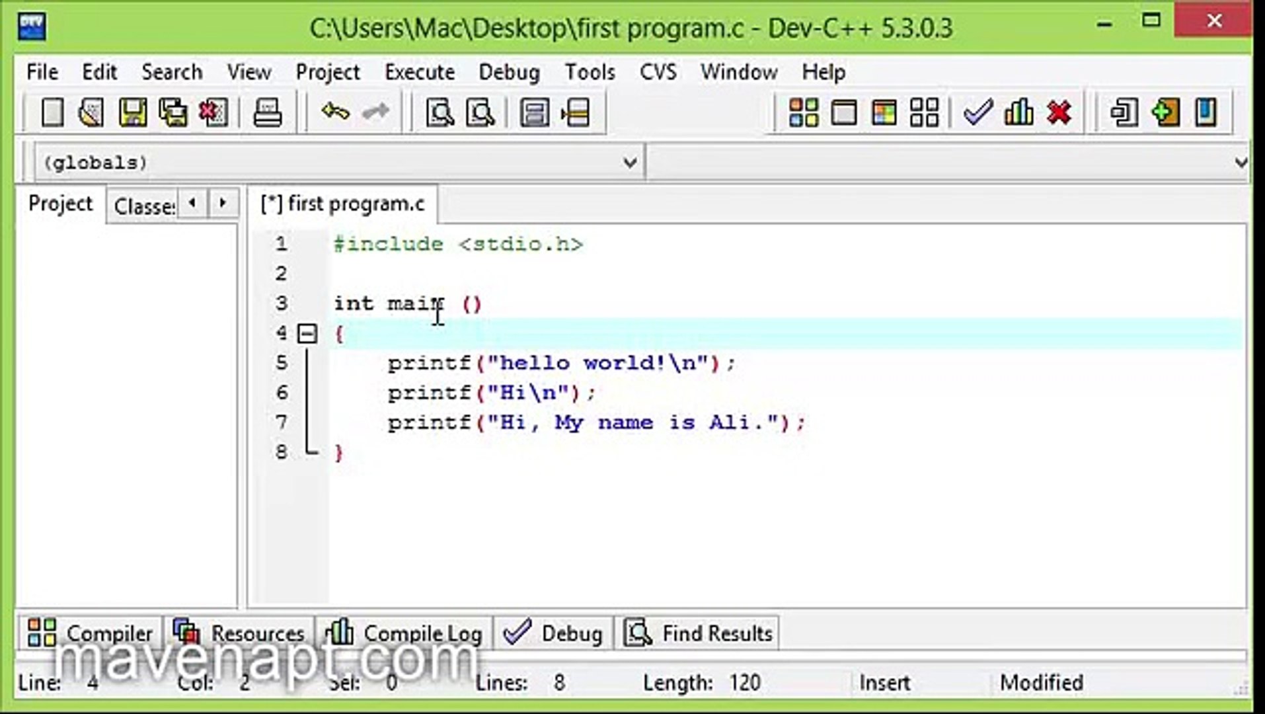1265x714 pixels.
Task: Open the Help menu
Action: point(824,71)
